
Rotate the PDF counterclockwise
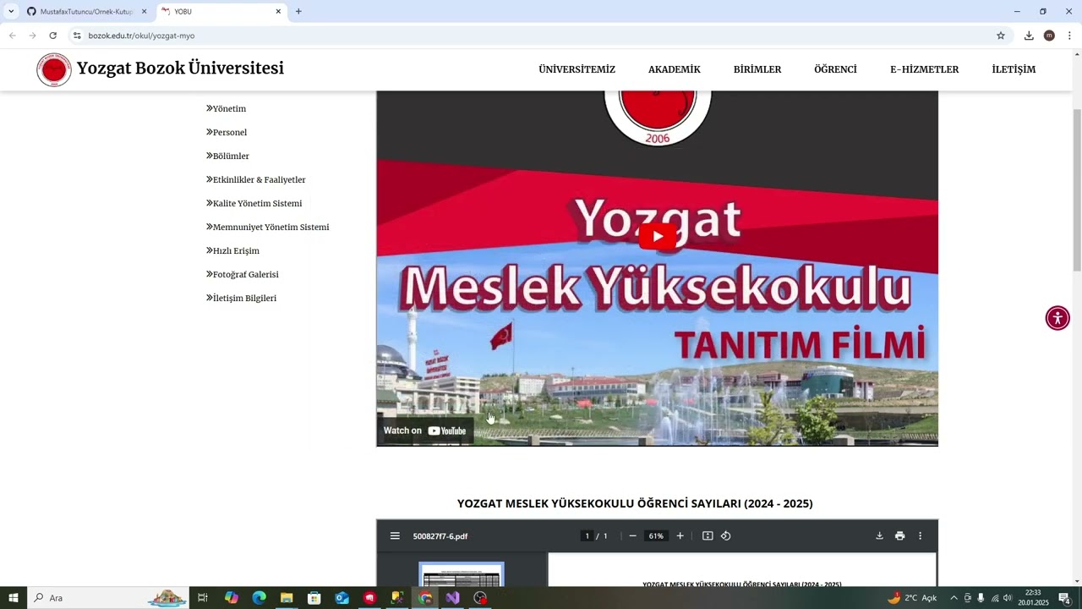725,535
